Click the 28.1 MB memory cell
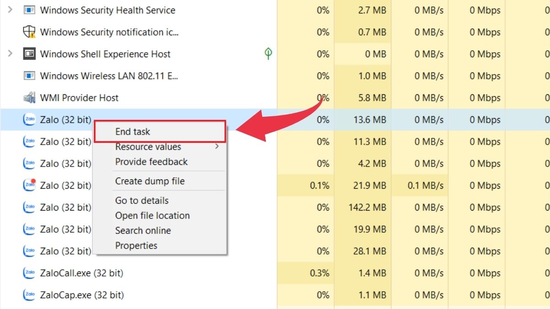Screen dimensions: 550x309 pyautogui.click(x=363, y=251)
